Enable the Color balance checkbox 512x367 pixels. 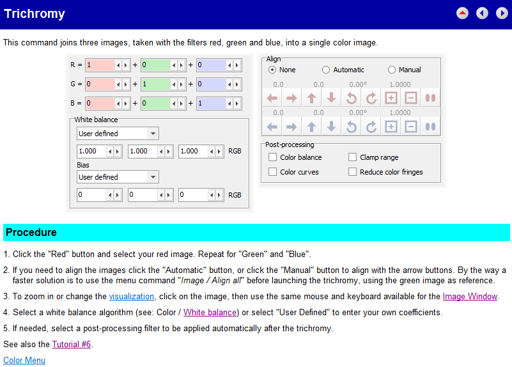click(272, 157)
